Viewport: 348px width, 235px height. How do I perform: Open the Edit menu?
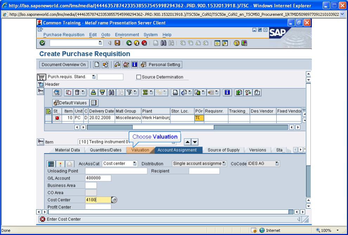click(93, 35)
